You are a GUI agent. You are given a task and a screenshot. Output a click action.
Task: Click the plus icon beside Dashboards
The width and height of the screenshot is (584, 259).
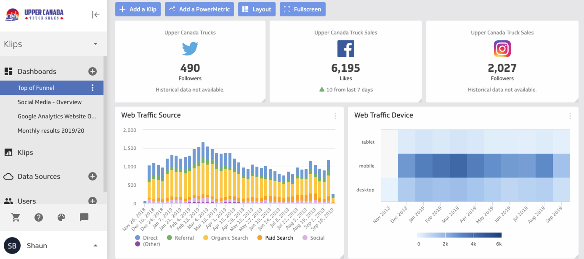(92, 71)
